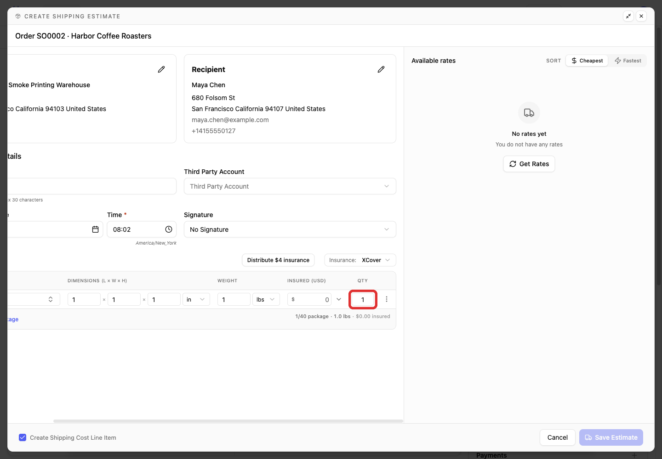Click the "1/40 package" summary text
Viewport: 662px width, 459px height.
pos(312,316)
